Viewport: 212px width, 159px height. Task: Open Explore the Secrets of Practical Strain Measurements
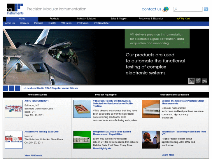[183, 102]
